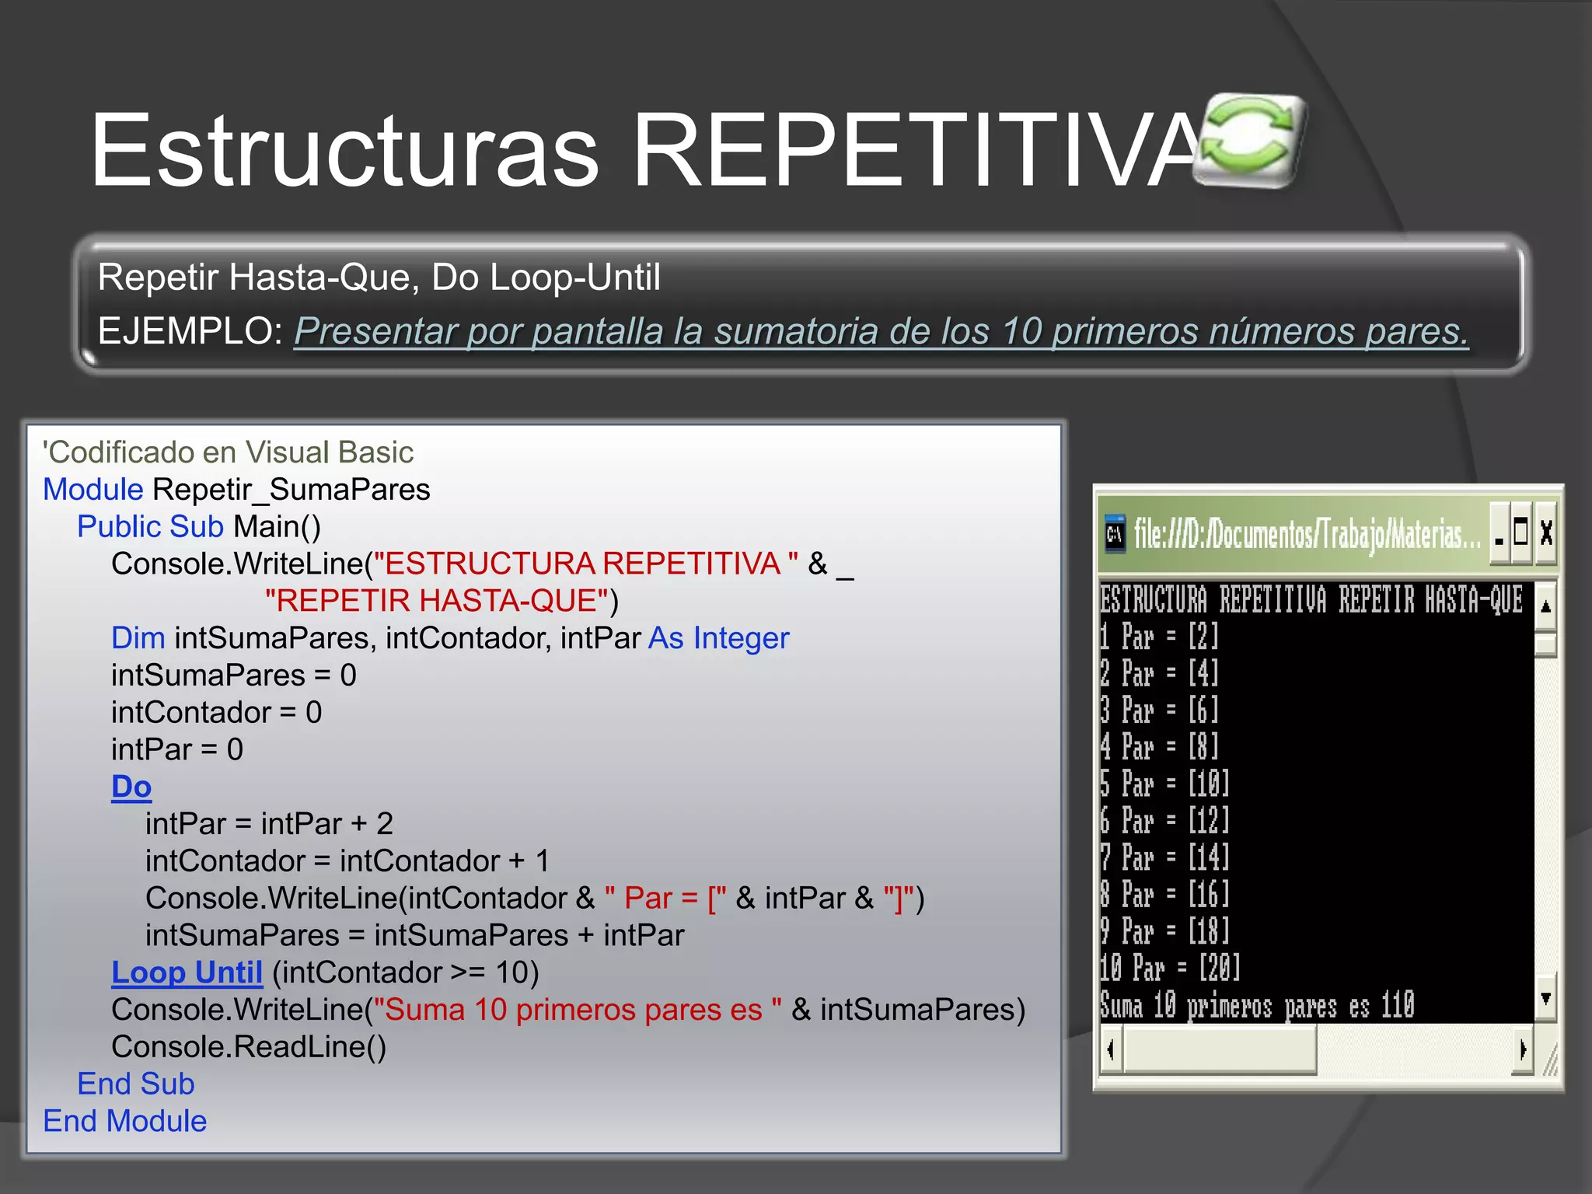1592x1194 pixels.
Task: Click the underlined 'Do' keyword
Action: tap(131, 787)
